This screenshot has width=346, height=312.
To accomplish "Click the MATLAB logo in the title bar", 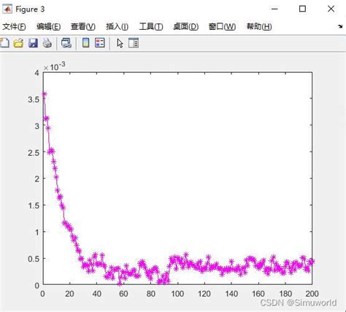I will pyautogui.click(x=7, y=9).
